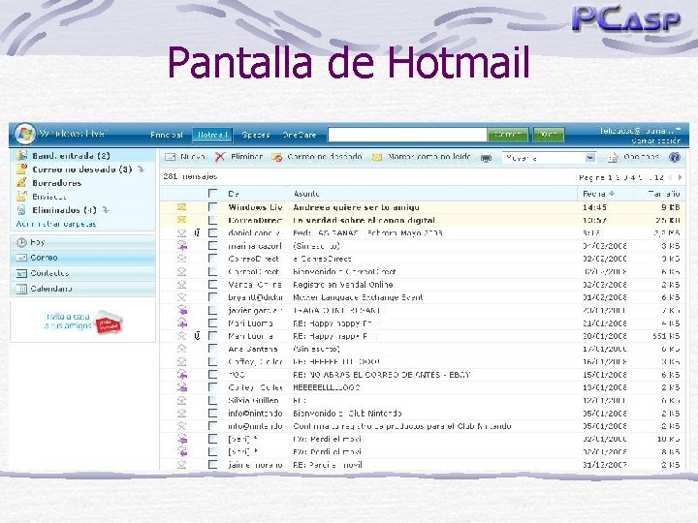Screen dimensions: 698x523
Task: Check the Vandal Online message checkbox
Action: pos(212,284)
